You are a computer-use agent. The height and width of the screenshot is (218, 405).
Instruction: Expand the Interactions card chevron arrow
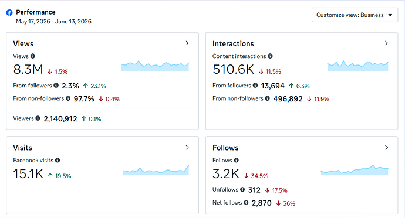coord(386,43)
